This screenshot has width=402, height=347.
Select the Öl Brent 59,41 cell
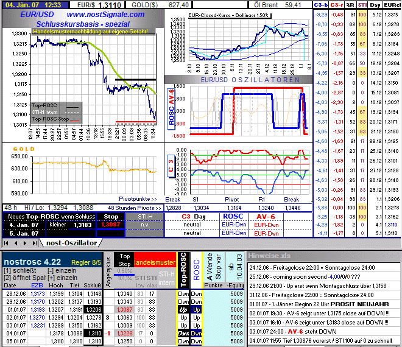click(280, 5)
